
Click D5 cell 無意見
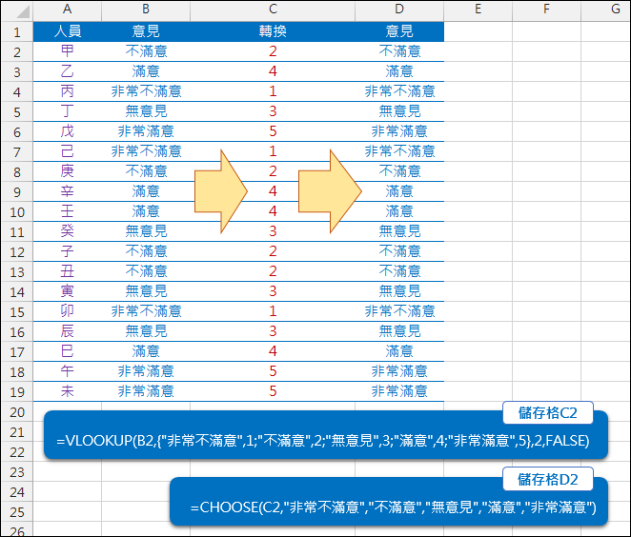coord(399,111)
